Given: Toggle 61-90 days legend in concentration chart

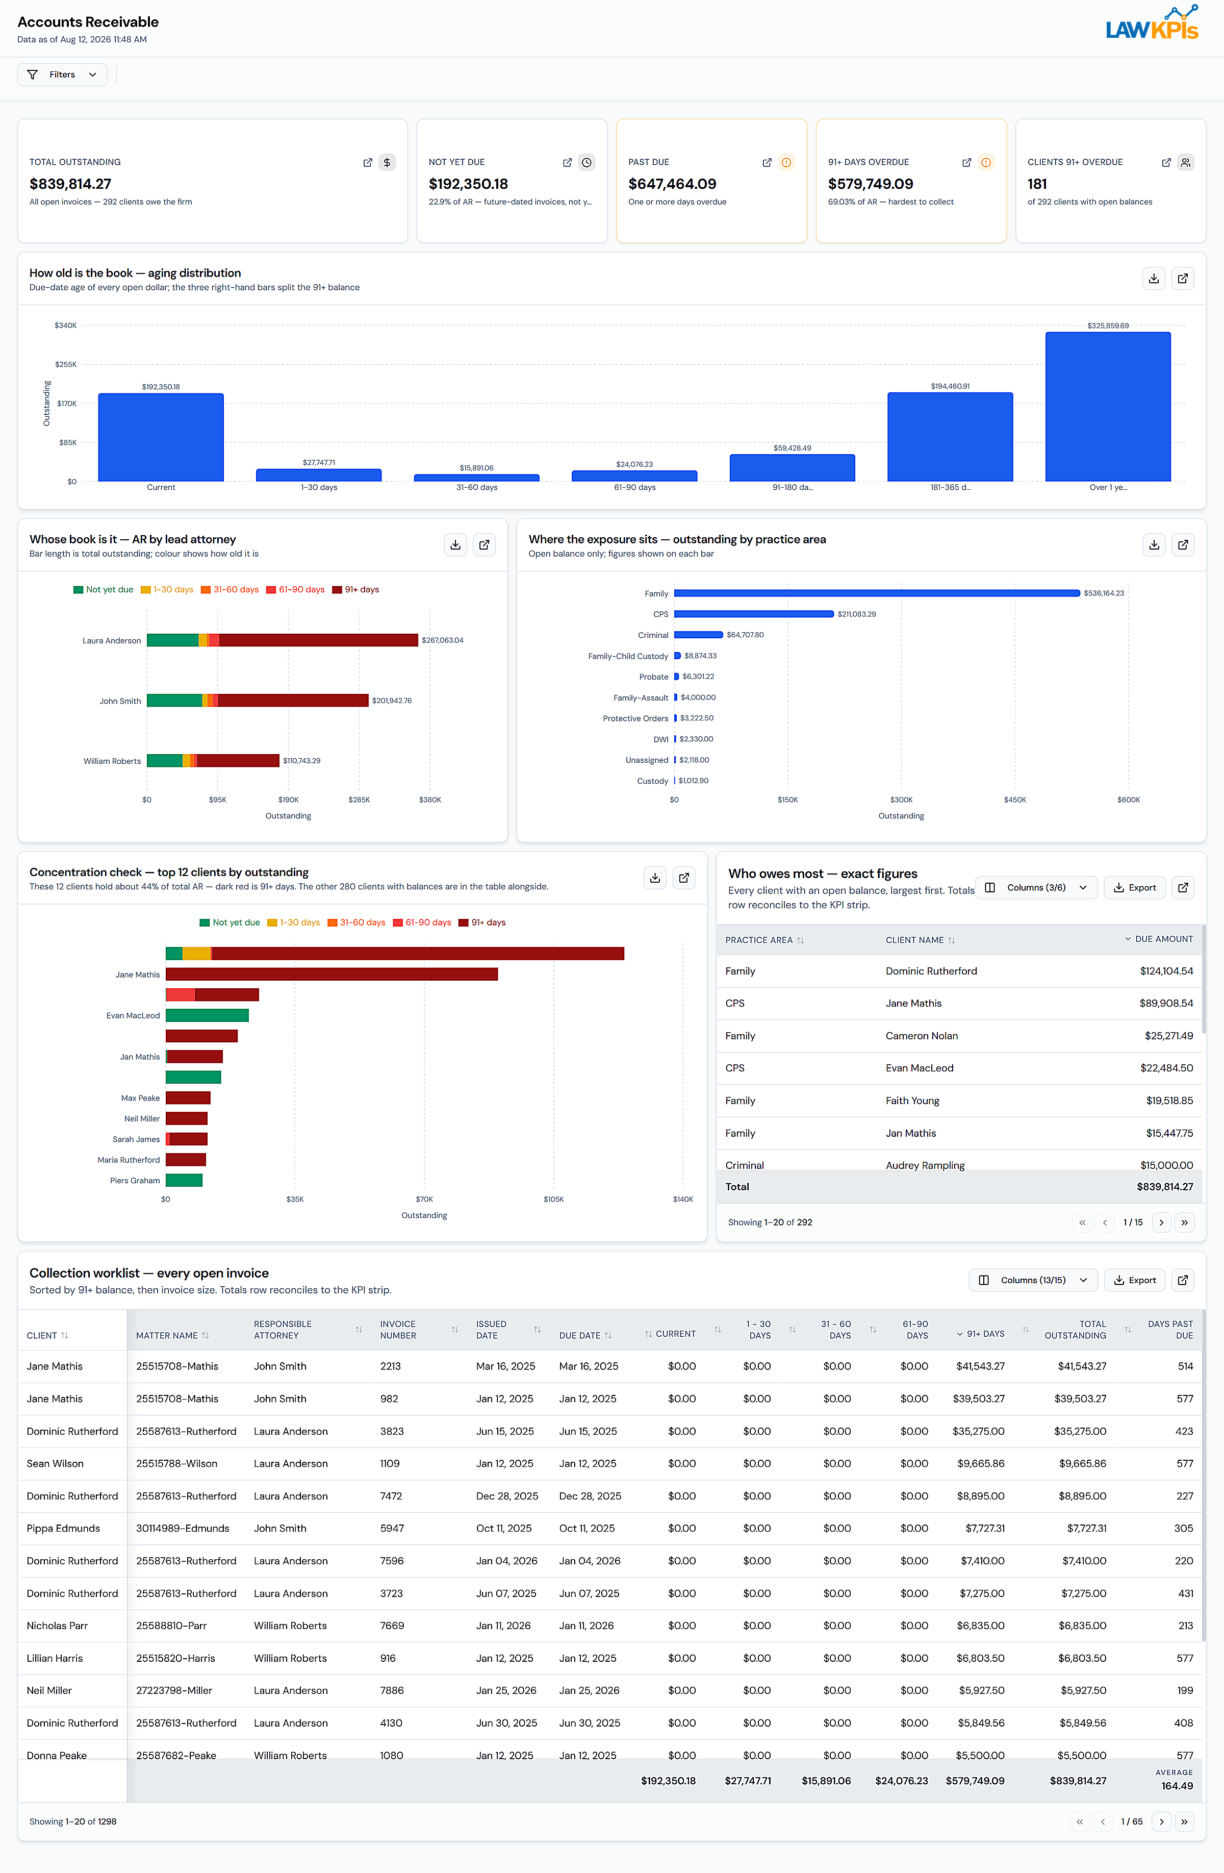Looking at the screenshot, I should pyautogui.click(x=422, y=922).
